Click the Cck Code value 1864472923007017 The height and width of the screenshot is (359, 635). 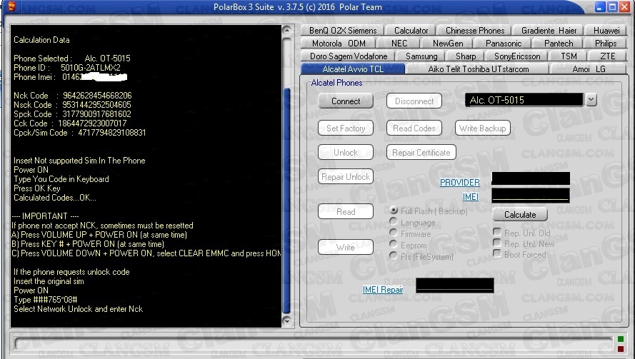(x=92, y=123)
